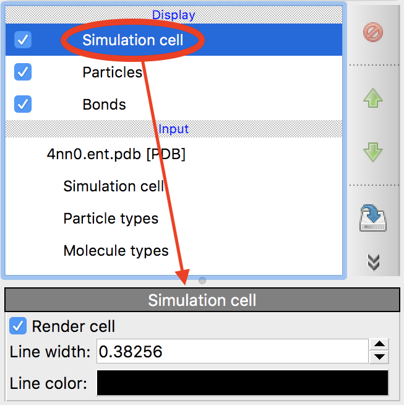Viewport: 404px width, 405px height.
Task: Move item down with green arrow
Action: point(373,152)
